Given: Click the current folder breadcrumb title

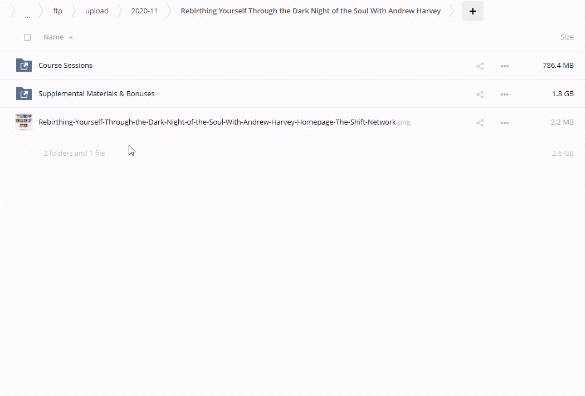Looking at the screenshot, I should pos(310,11).
